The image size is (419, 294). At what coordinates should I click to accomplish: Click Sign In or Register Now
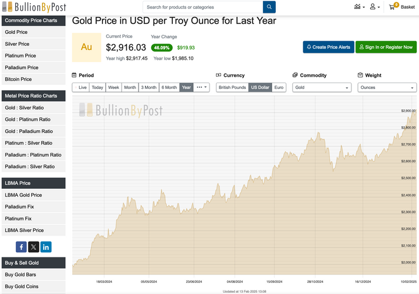pyautogui.click(x=386, y=47)
